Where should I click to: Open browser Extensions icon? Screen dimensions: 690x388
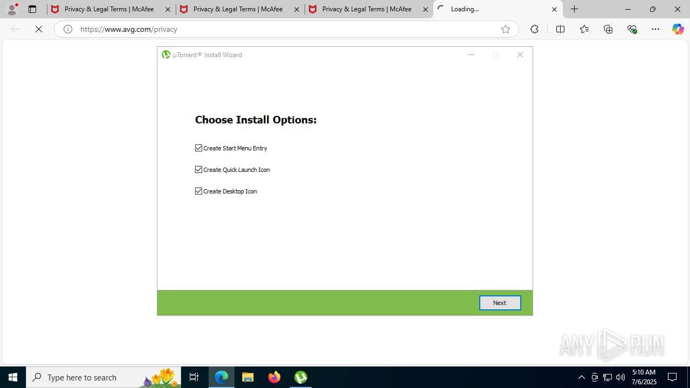click(534, 29)
